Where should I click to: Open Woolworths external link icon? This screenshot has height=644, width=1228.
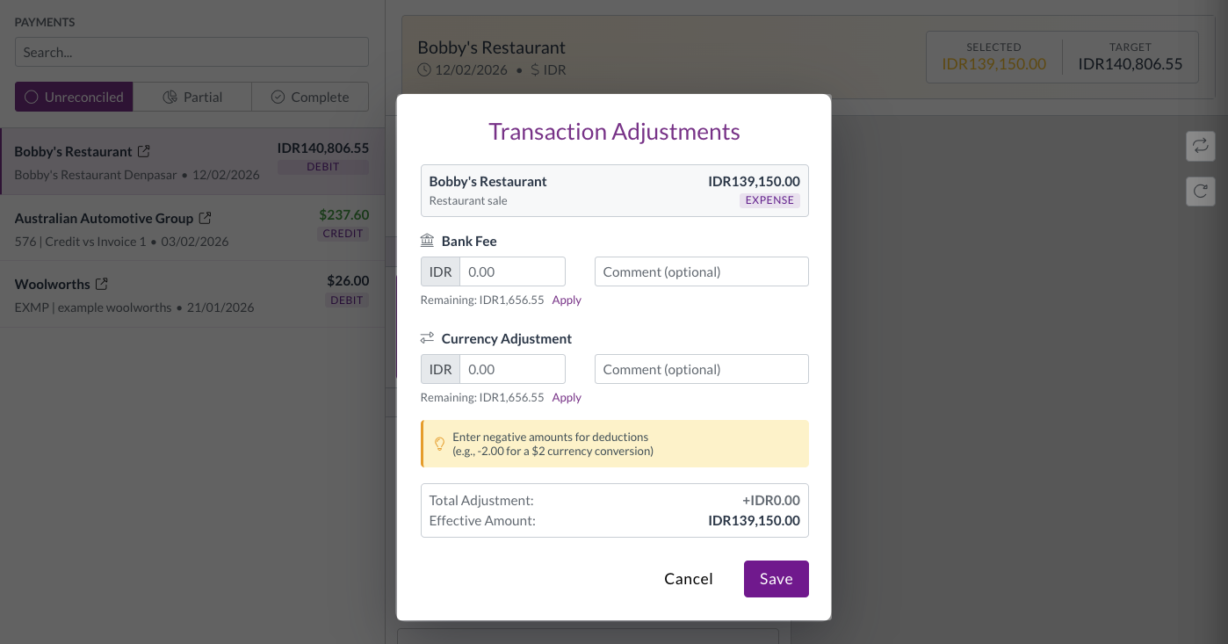click(x=102, y=284)
